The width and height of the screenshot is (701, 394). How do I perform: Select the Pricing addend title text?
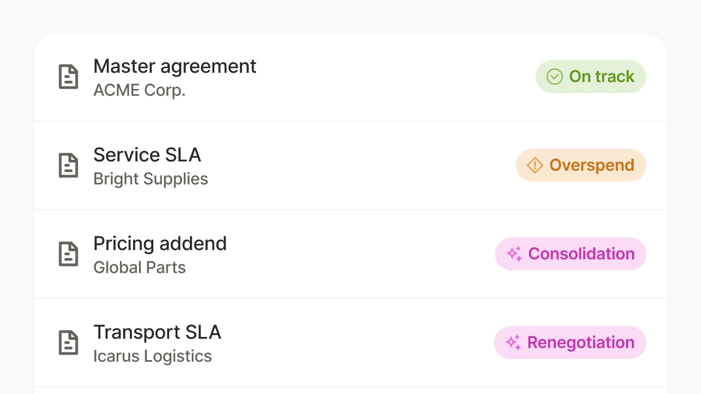(x=160, y=244)
